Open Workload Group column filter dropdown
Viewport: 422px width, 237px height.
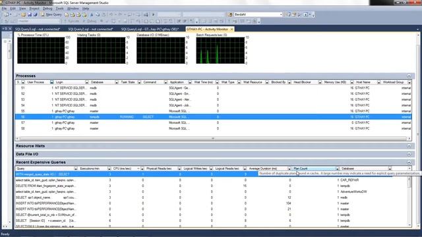tap(409, 82)
